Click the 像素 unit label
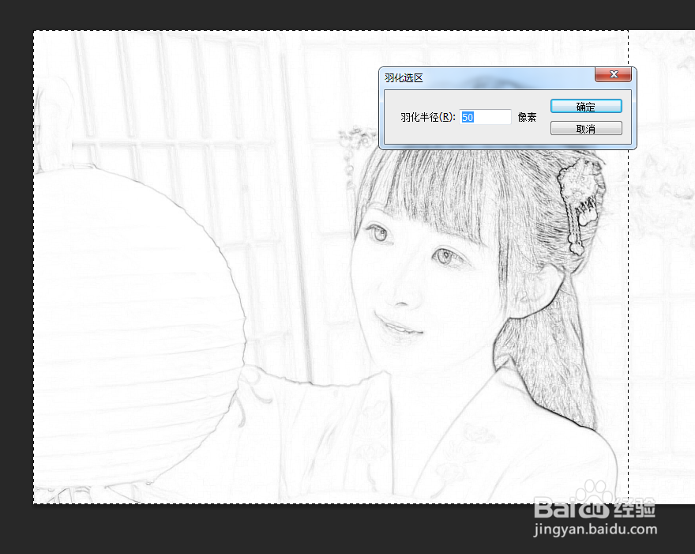This screenshot has width=695, height=554. [x=528, y=117]
